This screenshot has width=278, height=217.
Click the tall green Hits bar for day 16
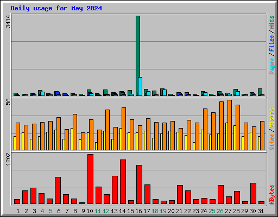[x=138, y=56]
